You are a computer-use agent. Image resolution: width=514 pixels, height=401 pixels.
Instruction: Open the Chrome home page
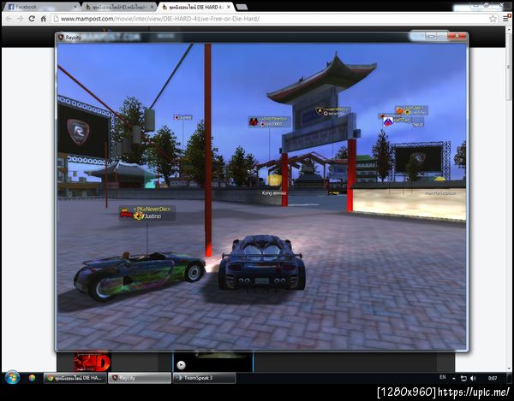[x=43, y=19]
